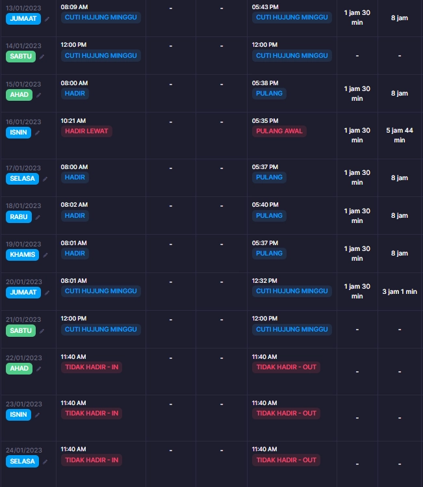Viewport: 423px width, 487px height.
Task: Click the edit pencil beside 21/01/2023 SABTU
Action: tap(42, 331)
